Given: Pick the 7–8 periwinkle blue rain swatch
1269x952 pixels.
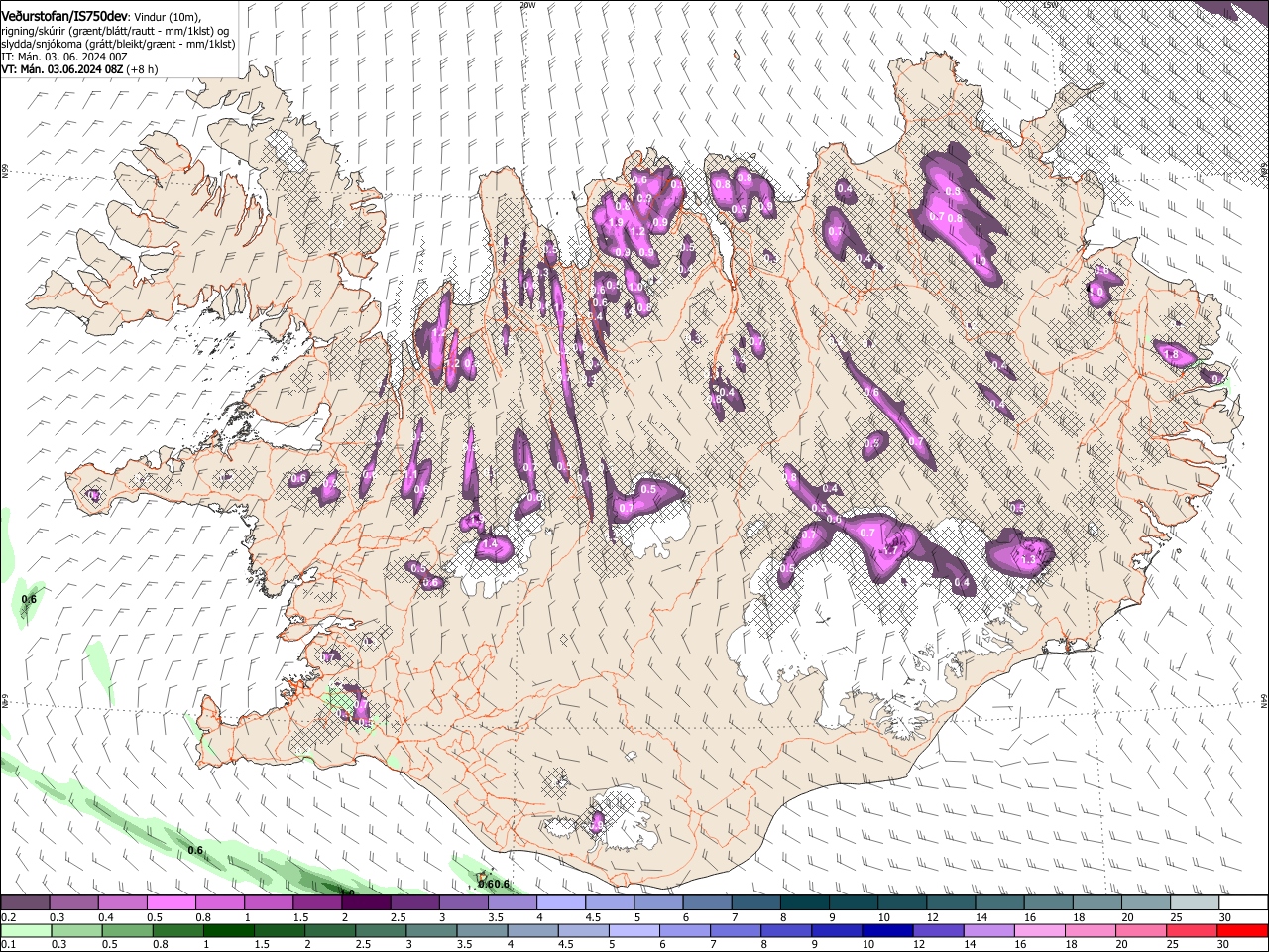Looking at the screenshot, I should click(x=737, y=930).
